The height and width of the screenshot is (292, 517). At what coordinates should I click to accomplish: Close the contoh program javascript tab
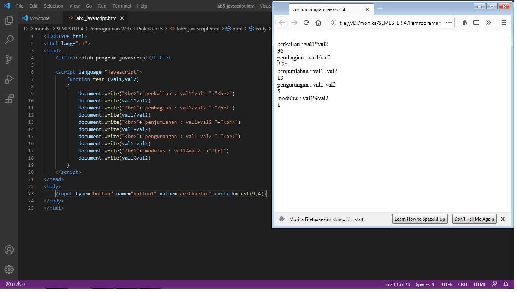pos(367,9)
